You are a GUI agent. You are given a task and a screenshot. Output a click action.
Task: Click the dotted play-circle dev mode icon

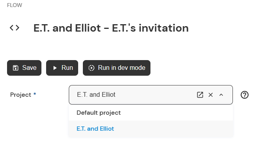(91, 68)
